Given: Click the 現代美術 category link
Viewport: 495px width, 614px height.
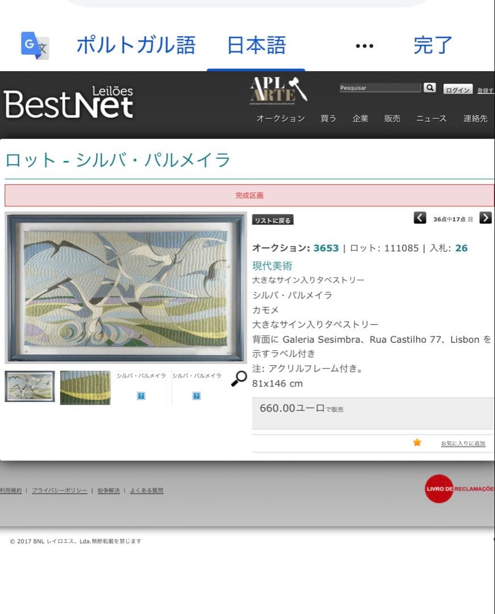Looking at the screenshot, I should pyautogui.click(x=272, y=265).
